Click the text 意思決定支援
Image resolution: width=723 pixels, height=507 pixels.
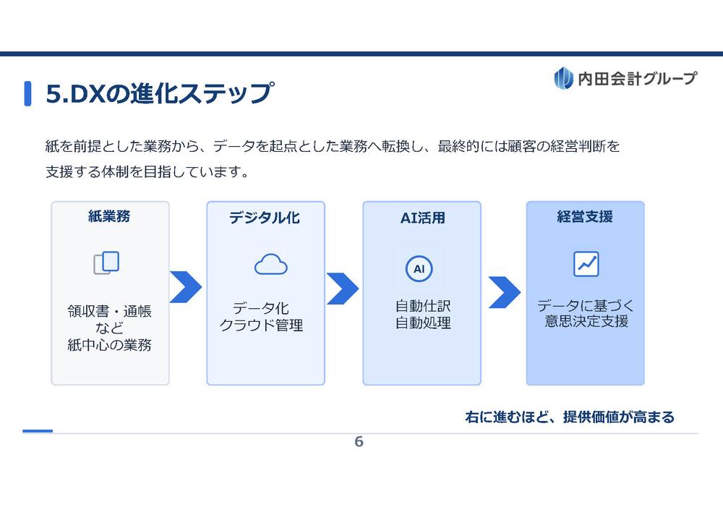tap(586, 320)
